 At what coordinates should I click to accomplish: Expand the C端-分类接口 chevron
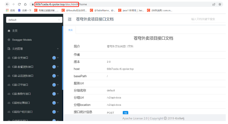(x=58, y=58)
